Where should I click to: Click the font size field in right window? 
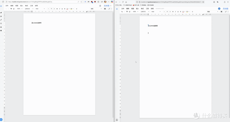(x=167, y=12)
